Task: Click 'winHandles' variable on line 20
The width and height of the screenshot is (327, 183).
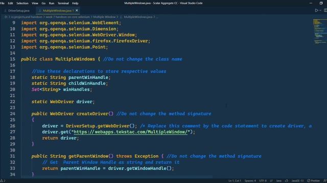Action: [76, 89]
